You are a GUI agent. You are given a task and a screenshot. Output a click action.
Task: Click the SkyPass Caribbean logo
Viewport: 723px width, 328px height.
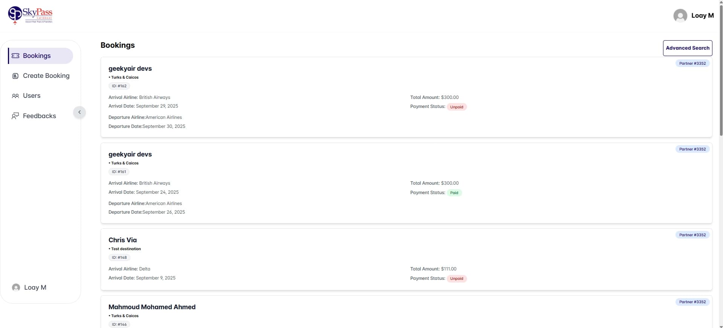[30, 15]
